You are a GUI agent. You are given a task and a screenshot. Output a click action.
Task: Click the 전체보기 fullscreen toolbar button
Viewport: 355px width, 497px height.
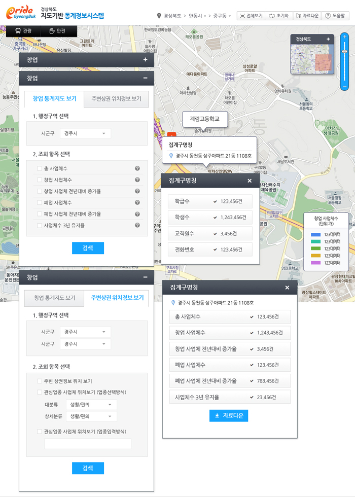pos(251,16)
